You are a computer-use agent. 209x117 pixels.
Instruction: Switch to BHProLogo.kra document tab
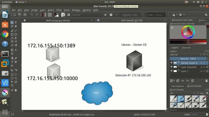(58, 20)
